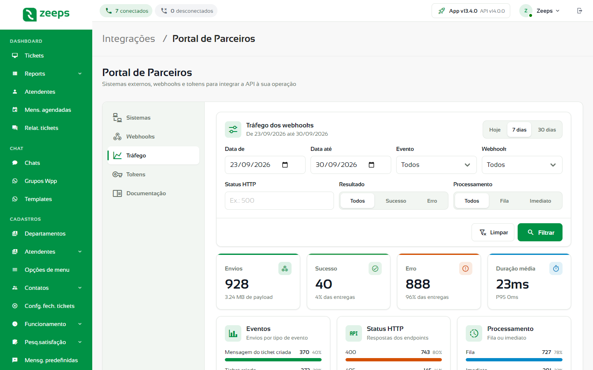Set Resultado filter to Sucesso

396,201
